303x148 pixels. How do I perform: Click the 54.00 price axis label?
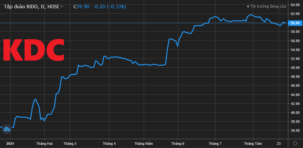pos(295,50)
